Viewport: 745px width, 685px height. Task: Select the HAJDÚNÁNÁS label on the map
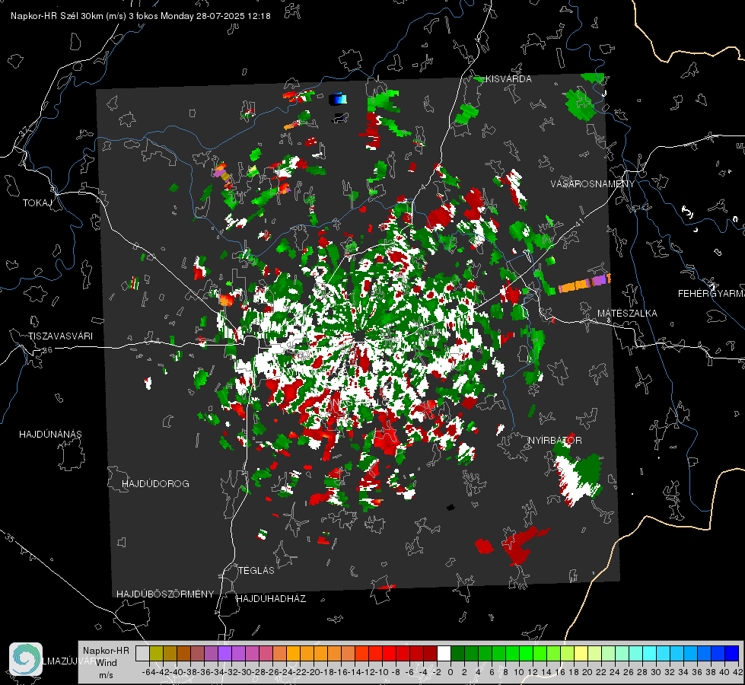(50, 434)
